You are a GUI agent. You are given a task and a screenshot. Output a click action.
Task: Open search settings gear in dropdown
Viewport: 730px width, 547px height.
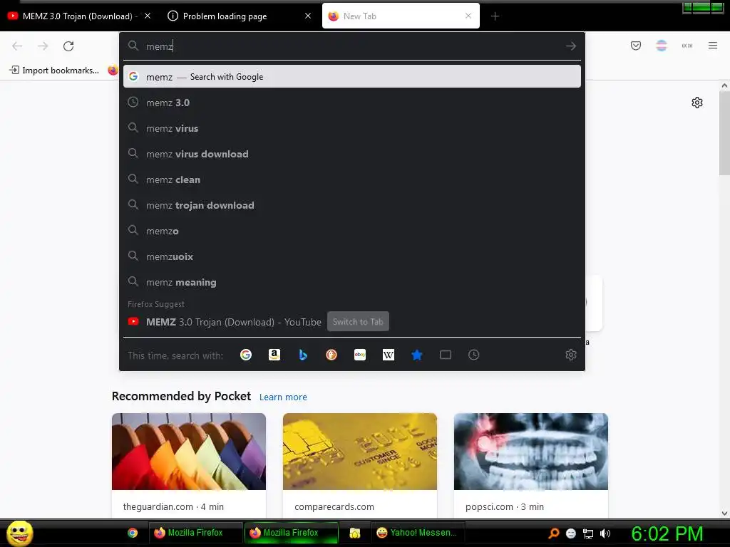tap(571, 355)
